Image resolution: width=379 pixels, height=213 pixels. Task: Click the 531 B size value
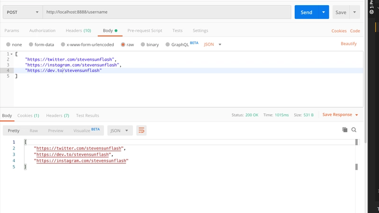click(308, 115)
